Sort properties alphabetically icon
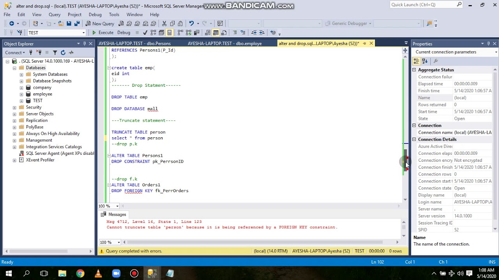Screen dimensions: 499x280 tap(425, 61)
